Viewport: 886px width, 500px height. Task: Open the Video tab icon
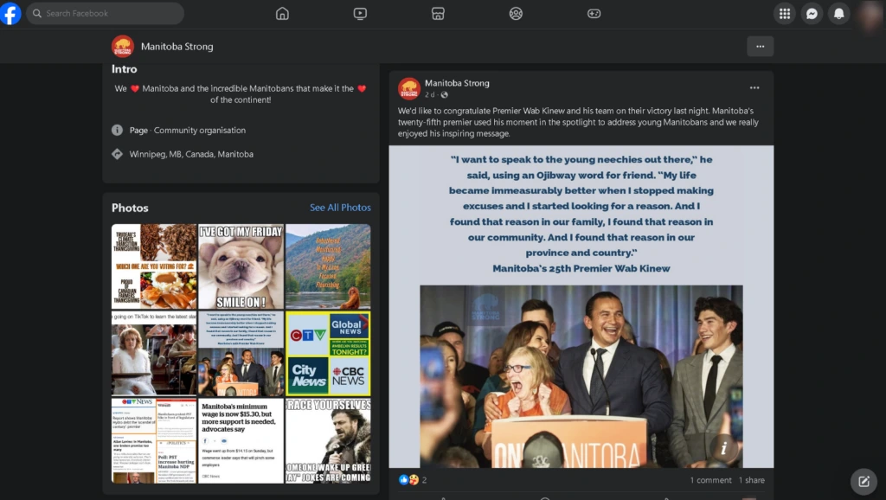pyautogui.click(x=360, y=13)
